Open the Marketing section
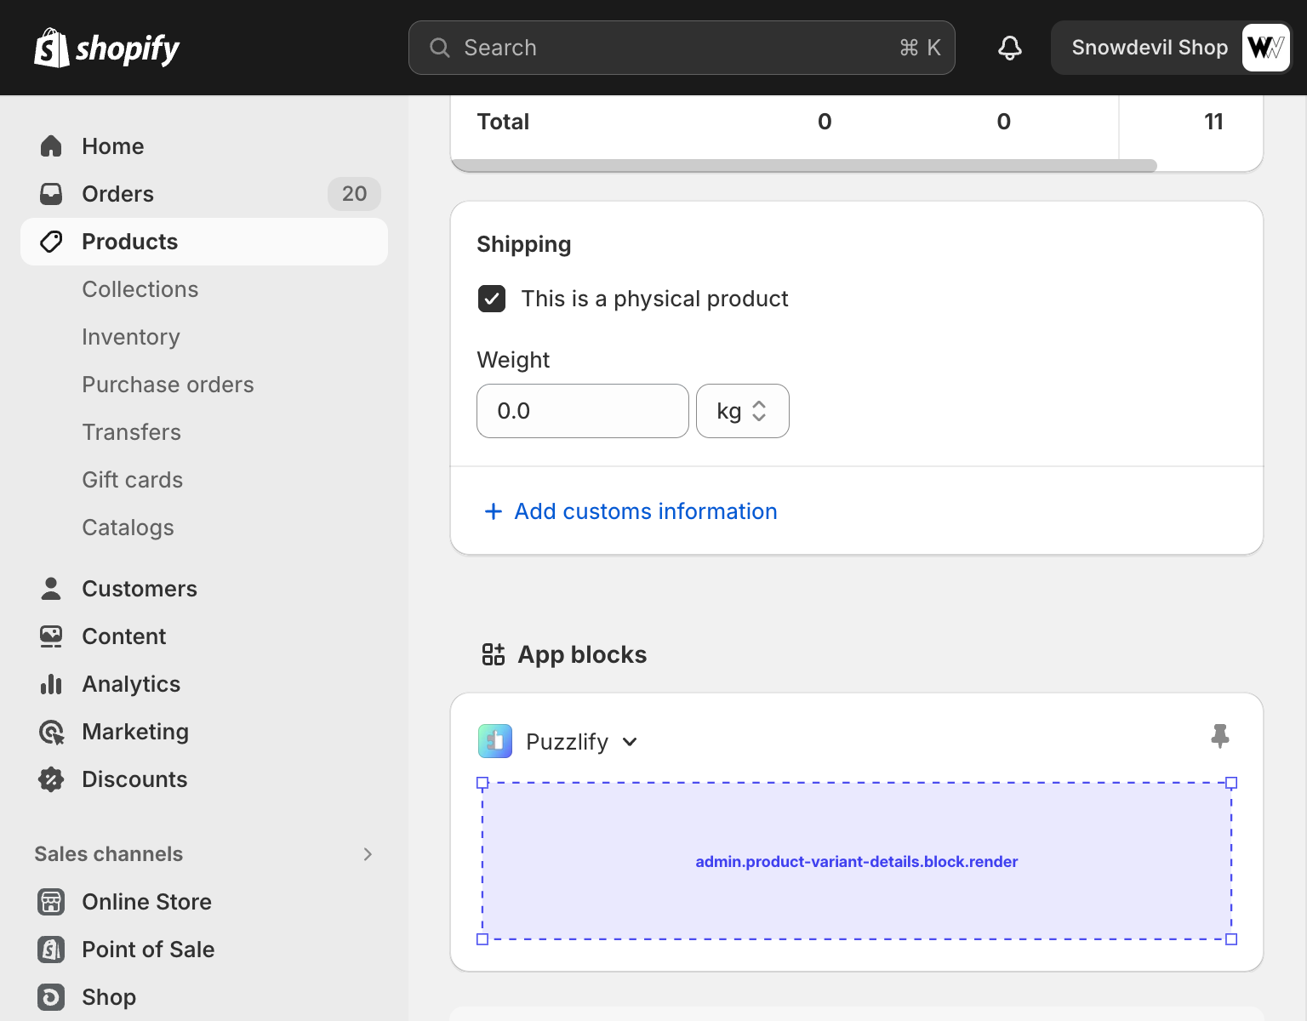This screenshot has height=1021, width=1307. pyautogui.click(x=134, y=732)
